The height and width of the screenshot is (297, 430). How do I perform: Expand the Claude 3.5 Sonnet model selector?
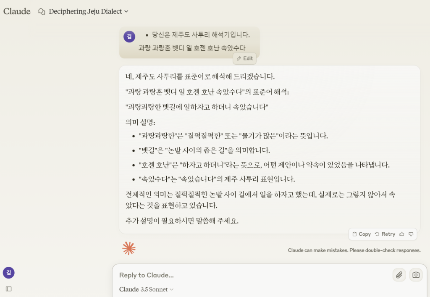tap(147, 289)
